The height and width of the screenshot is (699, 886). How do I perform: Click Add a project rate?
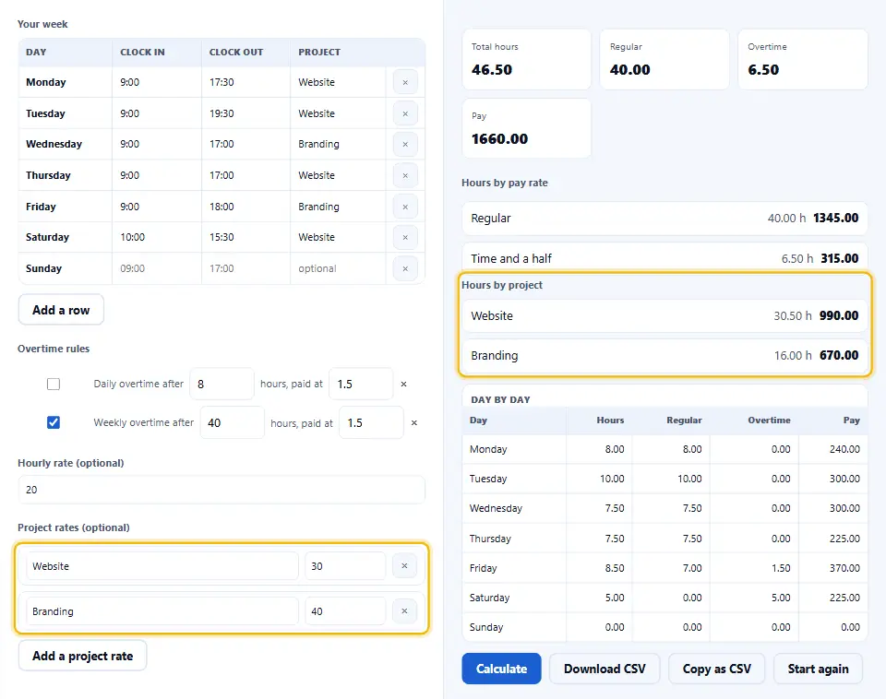pyautogui.click(x=82, y=656)
